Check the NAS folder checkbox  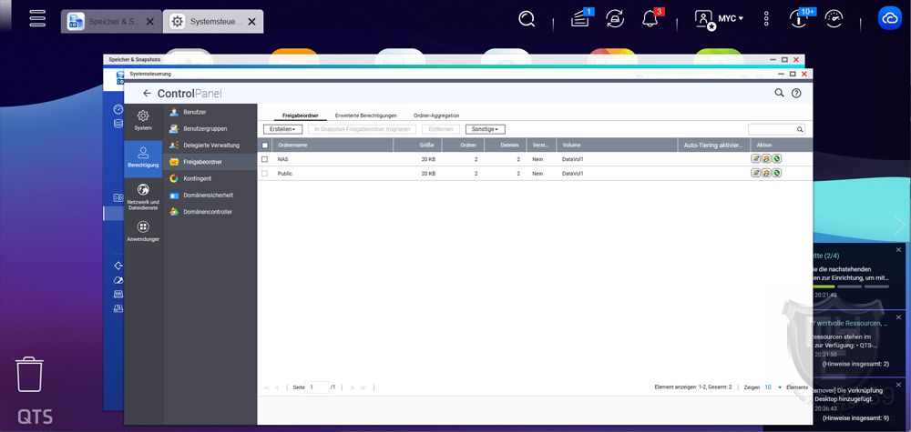265,159
